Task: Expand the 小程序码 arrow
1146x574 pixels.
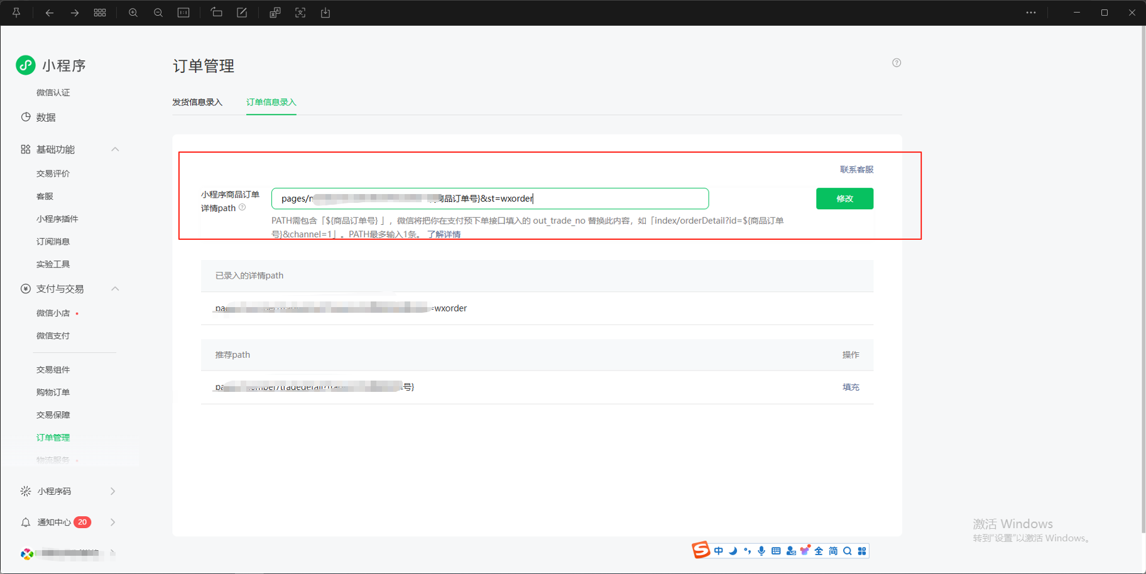Action: pos(113,491)
